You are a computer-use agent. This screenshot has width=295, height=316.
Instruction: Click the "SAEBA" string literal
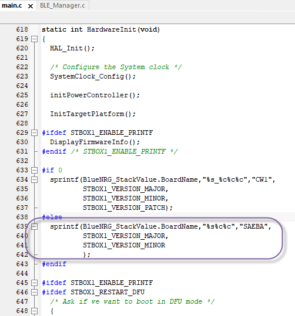coord(253,226)
